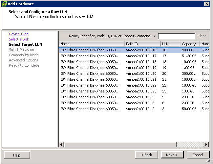
Task: Select the disk row with path vmhba2:C0:T0:L18
Action: tap(134, 62)
